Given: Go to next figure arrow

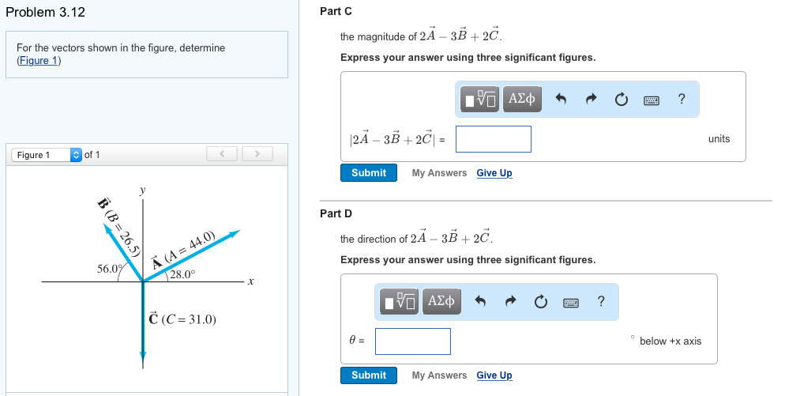Looking at the screenshot, I should (256, 153).
